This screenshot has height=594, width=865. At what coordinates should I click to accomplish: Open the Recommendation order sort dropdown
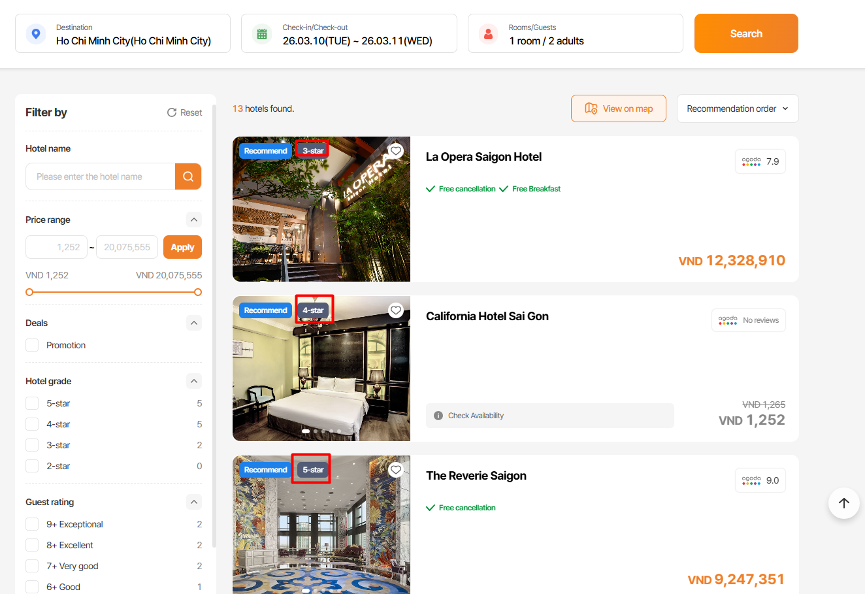738,108
